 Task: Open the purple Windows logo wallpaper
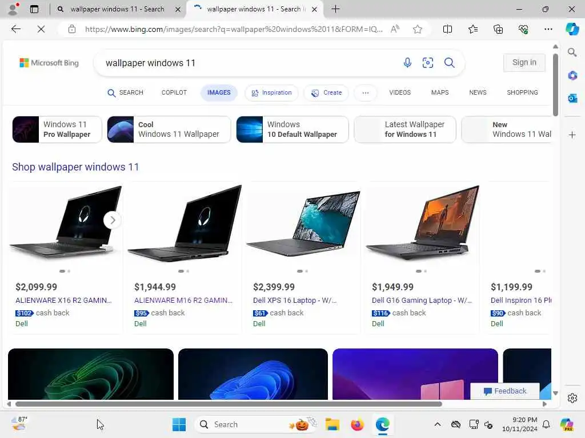point(415,374)
